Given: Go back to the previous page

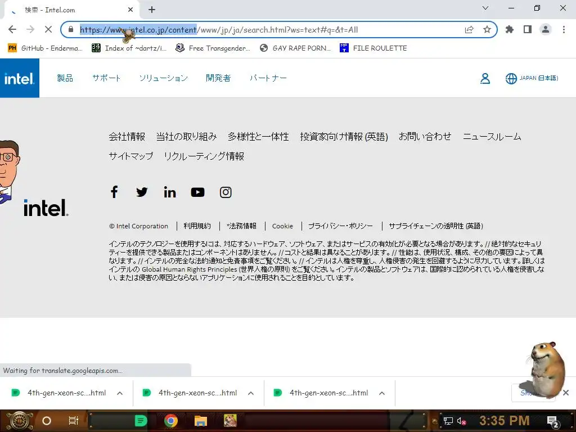Looking at the screenshot, I should tap(12, 29).
